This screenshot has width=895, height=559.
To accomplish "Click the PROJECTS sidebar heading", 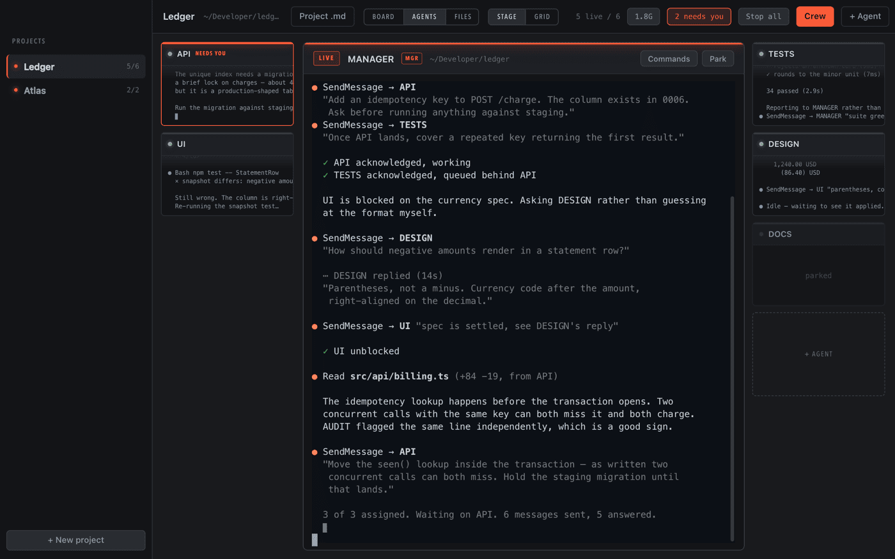I will point(29,41).
